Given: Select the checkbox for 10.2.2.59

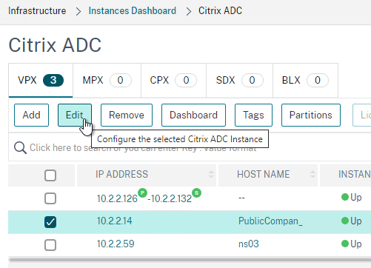Looking at the screenshot, I should [50, 245].
